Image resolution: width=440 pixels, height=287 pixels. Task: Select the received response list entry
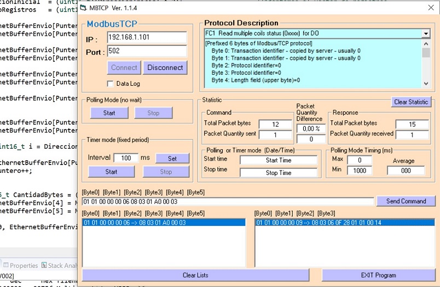(x=345, y=222)
